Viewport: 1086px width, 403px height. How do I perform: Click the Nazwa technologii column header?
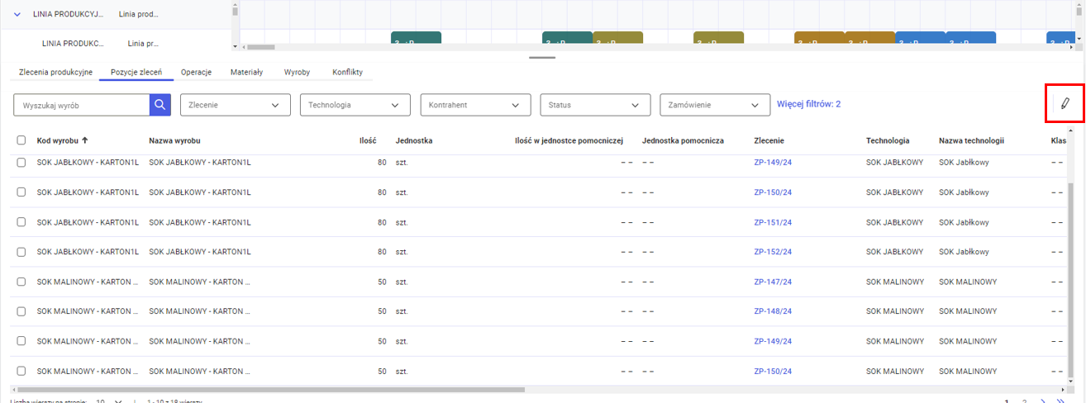tap(971, 140)
